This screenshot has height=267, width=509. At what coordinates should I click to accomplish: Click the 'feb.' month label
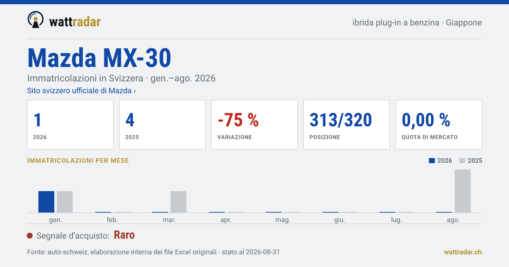pos(112,220)
